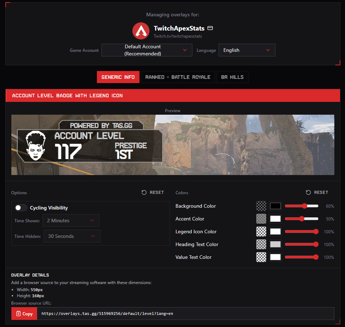Image resolution: width=345 pixels, height=327 pixels.
Task: Open the Game Account dropdown
Action: (x=147, y=50)
